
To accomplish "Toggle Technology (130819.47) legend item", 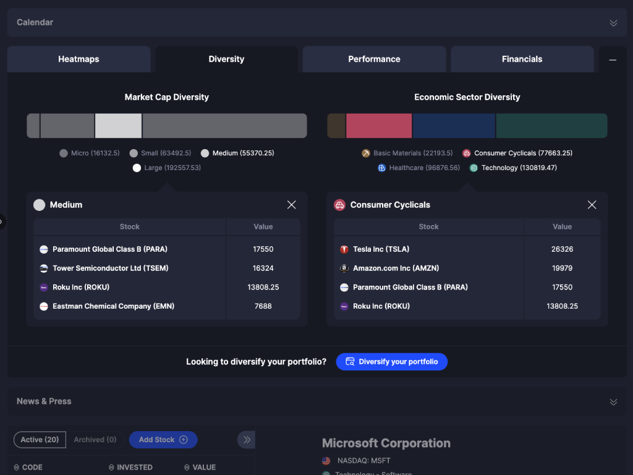I will [x=513, y=168].
